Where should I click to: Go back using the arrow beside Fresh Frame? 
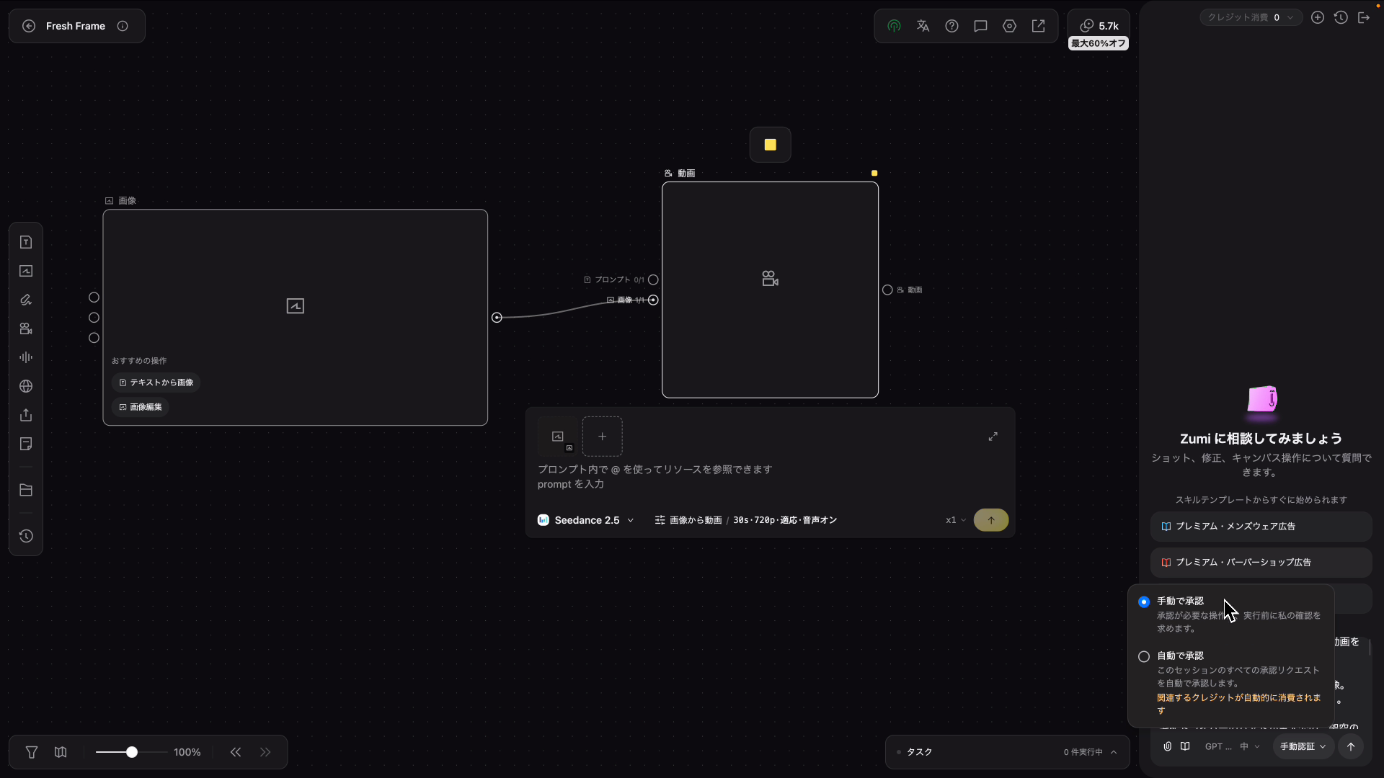(29, 26)
